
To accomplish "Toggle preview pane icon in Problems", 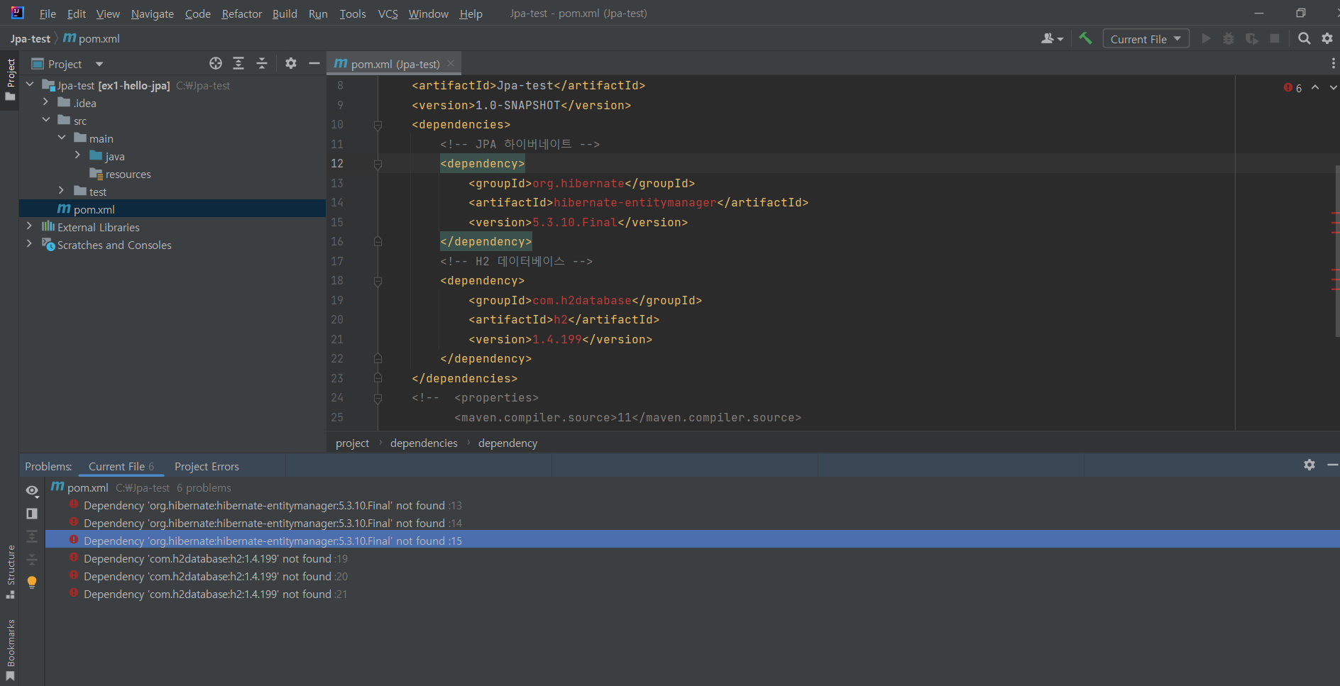I will point(32,514).
